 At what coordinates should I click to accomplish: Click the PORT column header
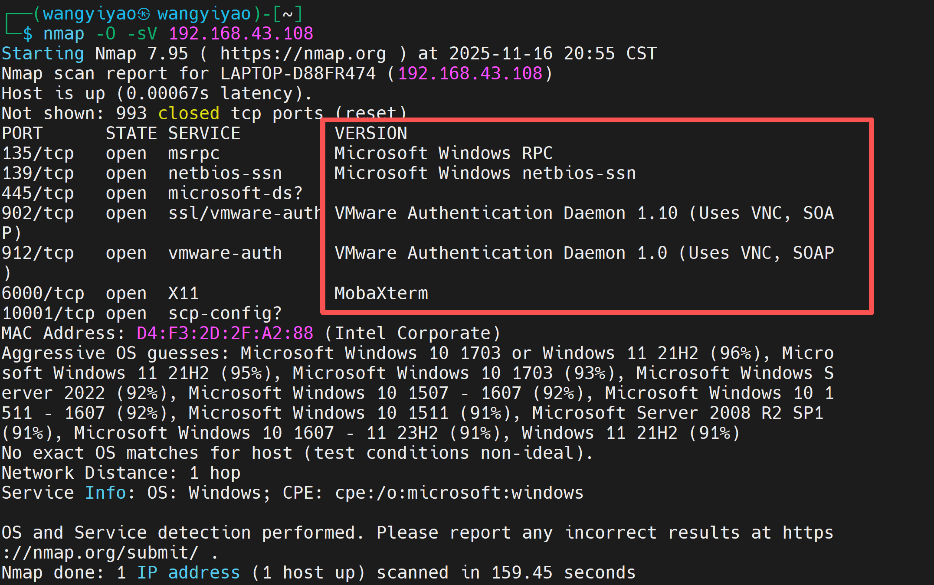(x=22, y=134)
